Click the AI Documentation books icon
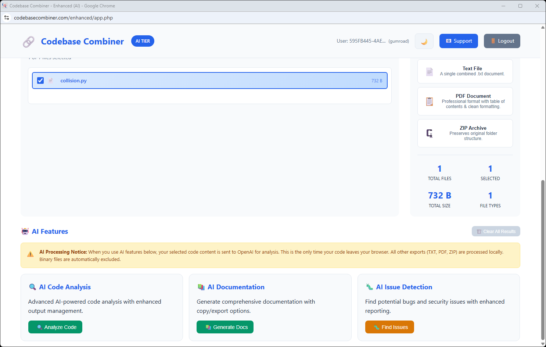Screen dimensions: 546x347 [201, 287]
